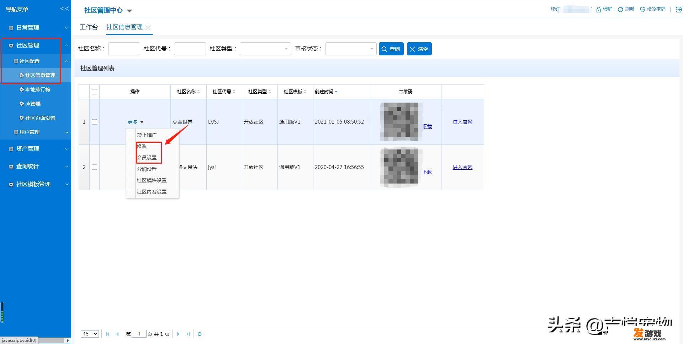Viewport: 683px width, 344px height.
Task: Reload the table with pager refresh icon
Action: coord(200,334)
